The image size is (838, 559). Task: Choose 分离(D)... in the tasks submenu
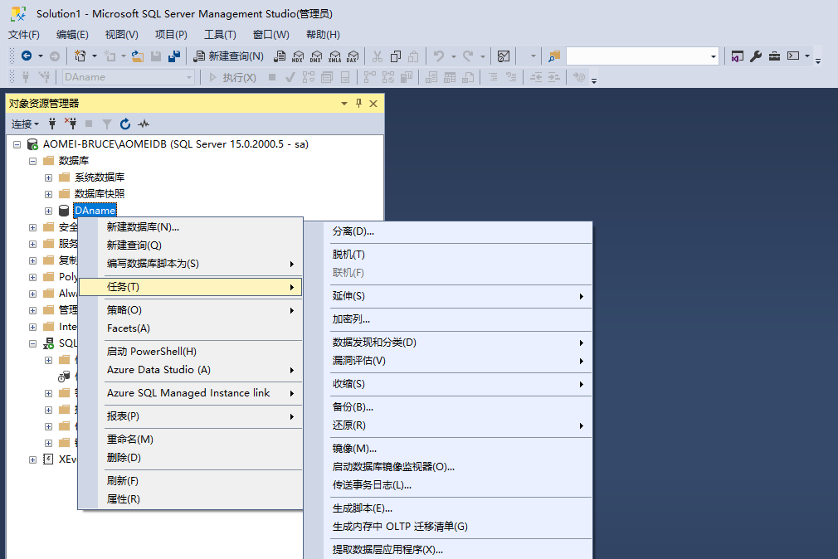pos(353,231)
